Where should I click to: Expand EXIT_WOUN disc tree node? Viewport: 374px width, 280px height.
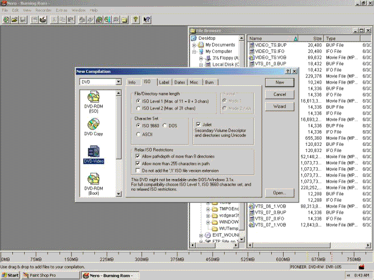201,235
